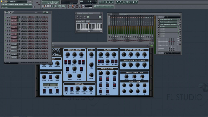Activate first step of Zebra2 row

pyautogui.click(x=21, y=17)
